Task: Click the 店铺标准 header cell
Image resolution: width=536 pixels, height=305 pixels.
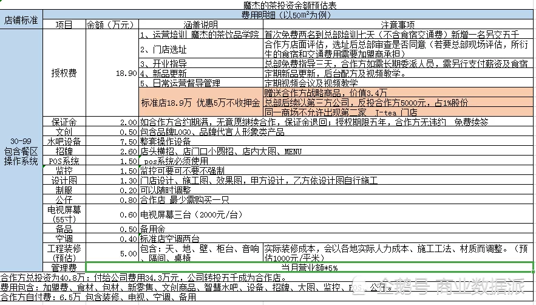Action: 21,19
